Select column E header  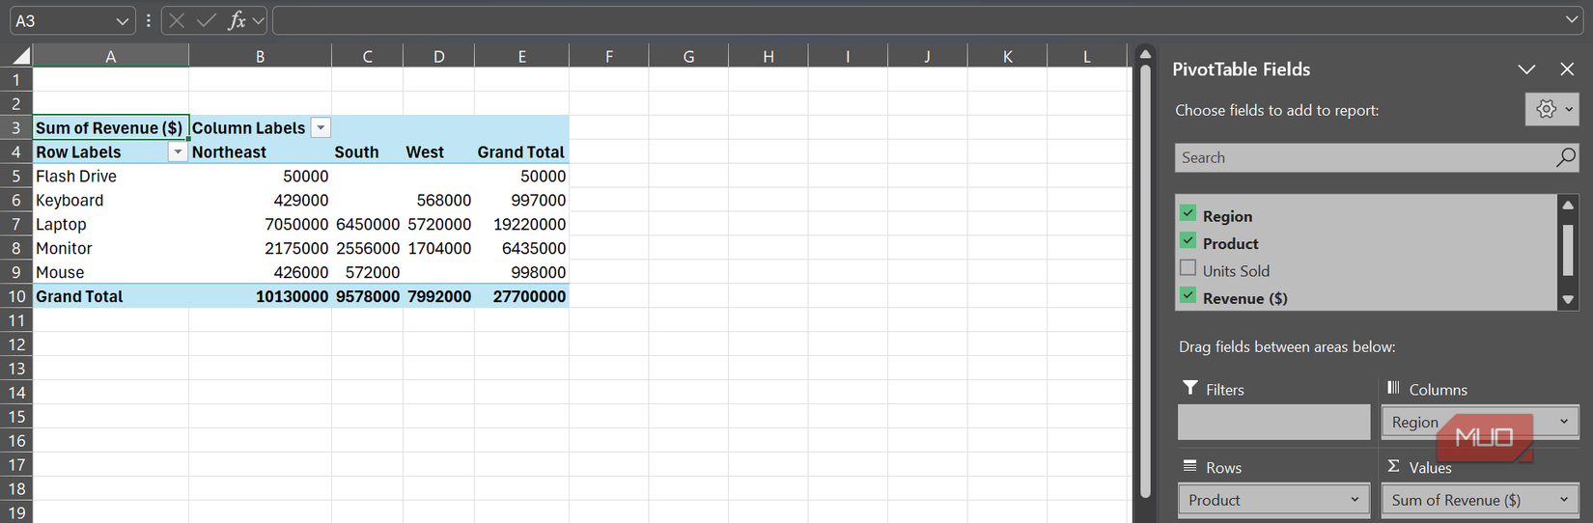click(521, 56)
